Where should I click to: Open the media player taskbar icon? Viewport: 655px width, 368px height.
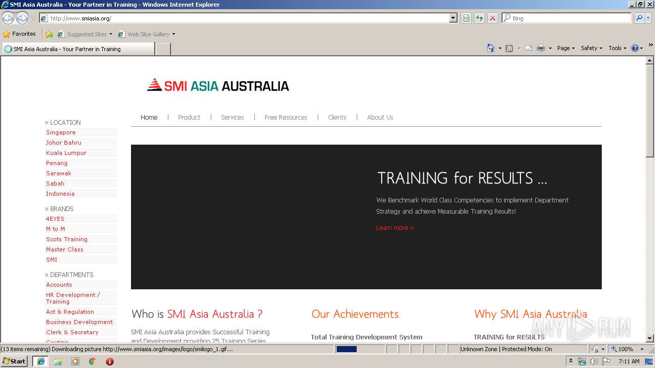coord(75,361)
